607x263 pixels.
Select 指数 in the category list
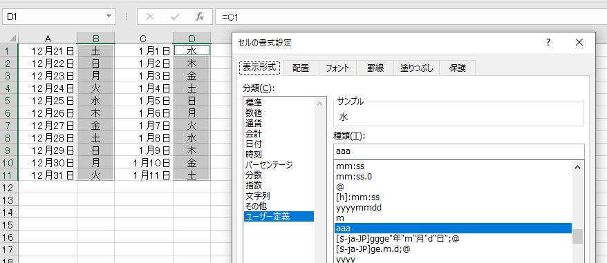point(279,185)
